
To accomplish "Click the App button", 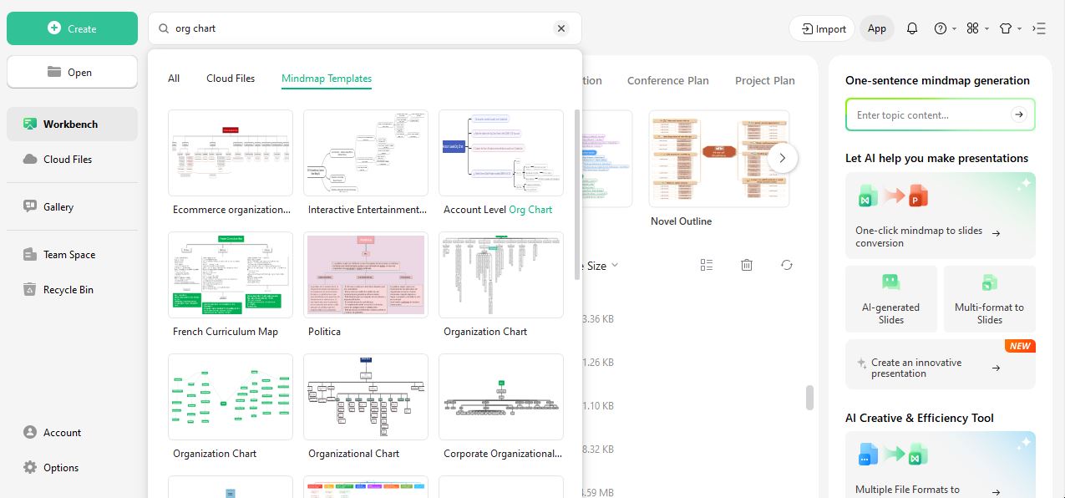I will coord(877,28).
